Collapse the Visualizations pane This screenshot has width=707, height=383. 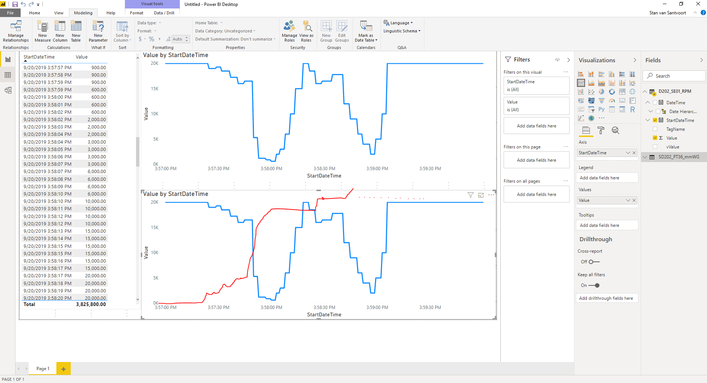[x=635, y=60]
